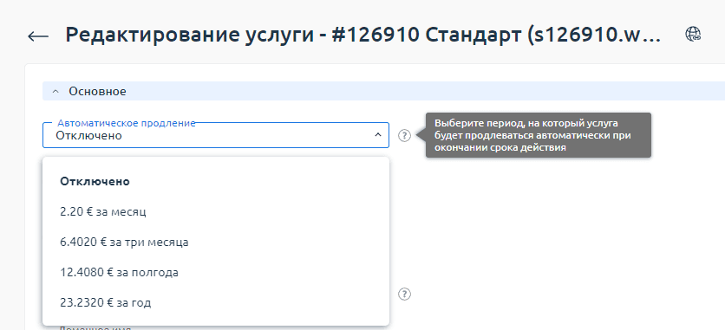Screen dimensions: 725x330
Task: Click the Автоматическое продление floating field label
Action: click(x=127, y=123)
